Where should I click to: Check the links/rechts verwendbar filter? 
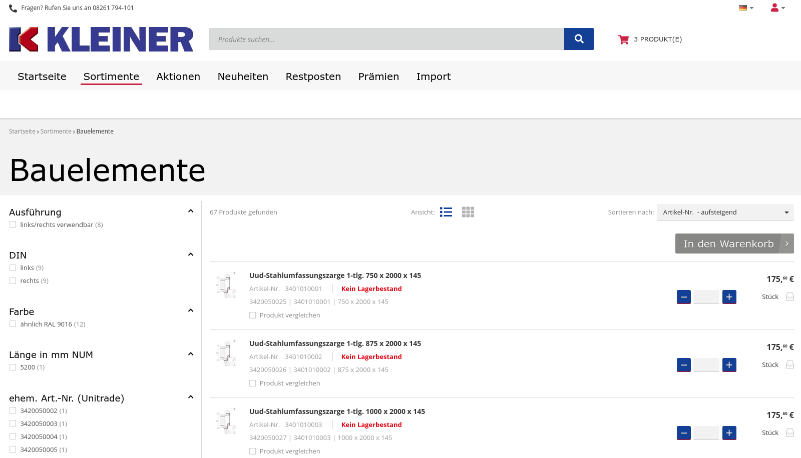click(x=13, y=224)
